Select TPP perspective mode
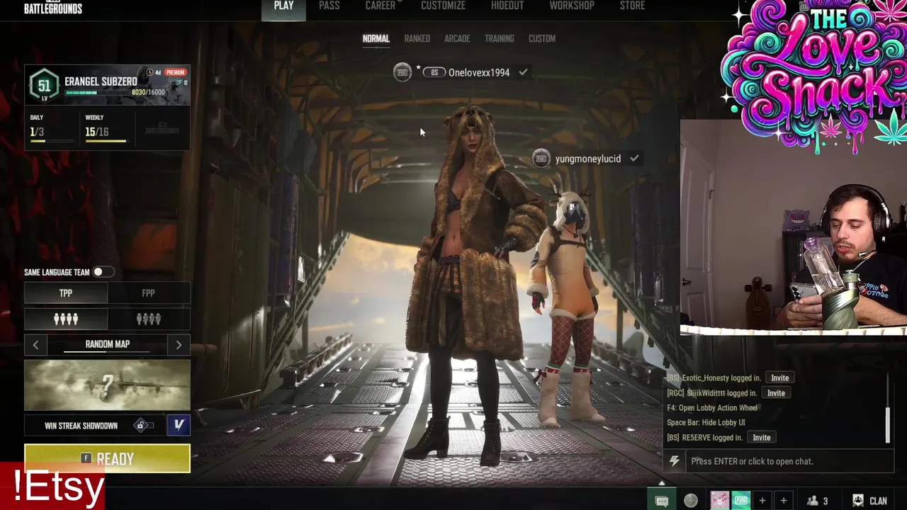 coord(66,293)
